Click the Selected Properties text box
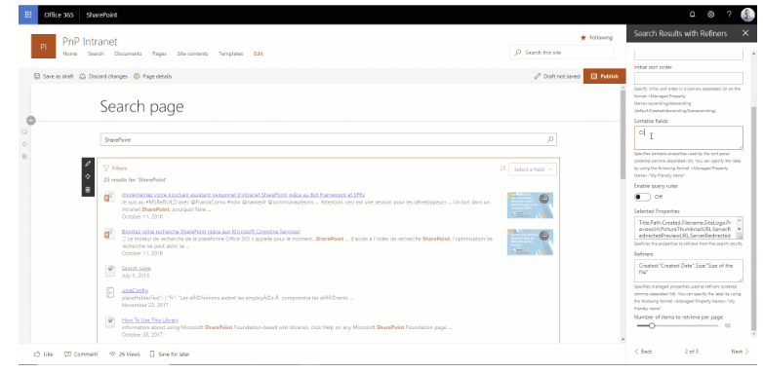The image size is (763, 373). pos(688,228)
